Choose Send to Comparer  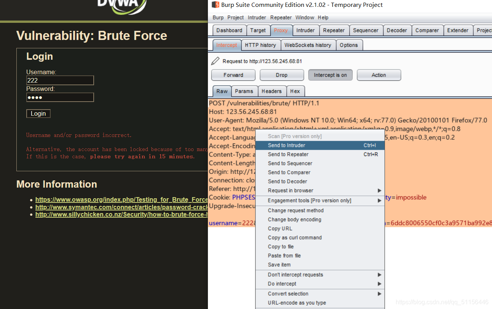point(320,172)
